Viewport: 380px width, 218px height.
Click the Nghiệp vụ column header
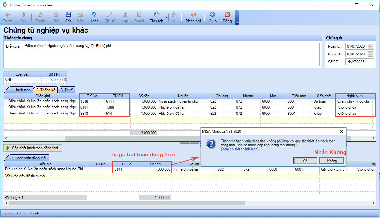tap(355, 96)
